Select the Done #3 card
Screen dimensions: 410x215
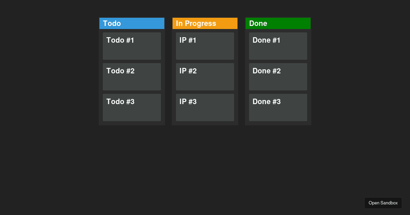[278, 107]
